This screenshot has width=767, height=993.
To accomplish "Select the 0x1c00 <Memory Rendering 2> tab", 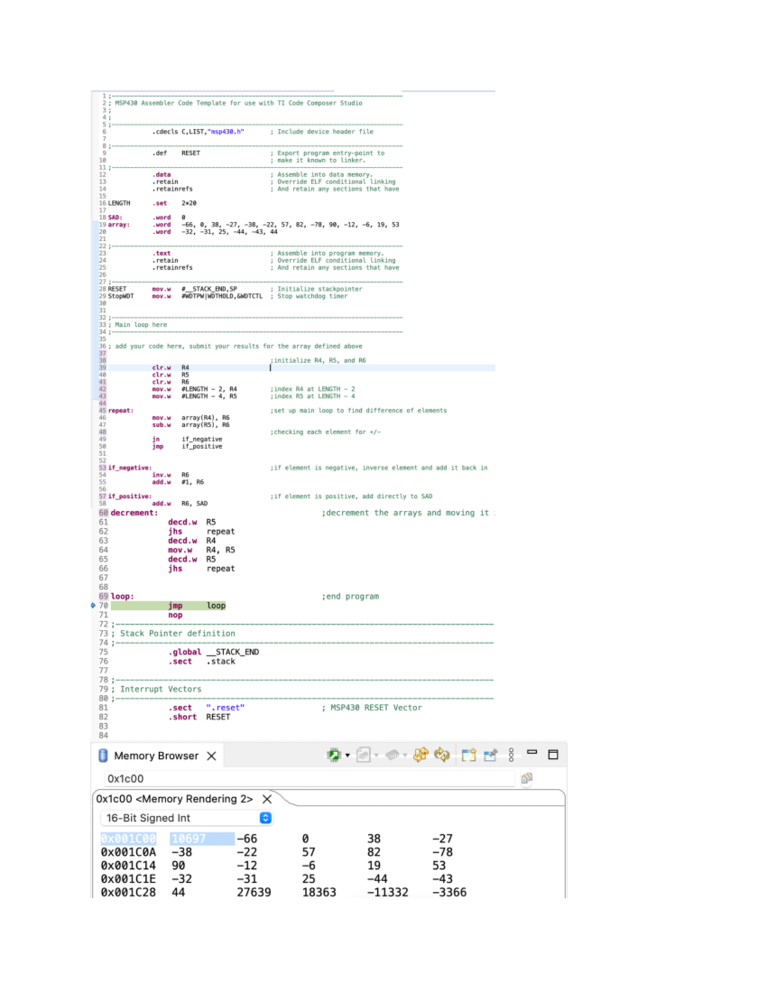I will [x=174, y=799].
